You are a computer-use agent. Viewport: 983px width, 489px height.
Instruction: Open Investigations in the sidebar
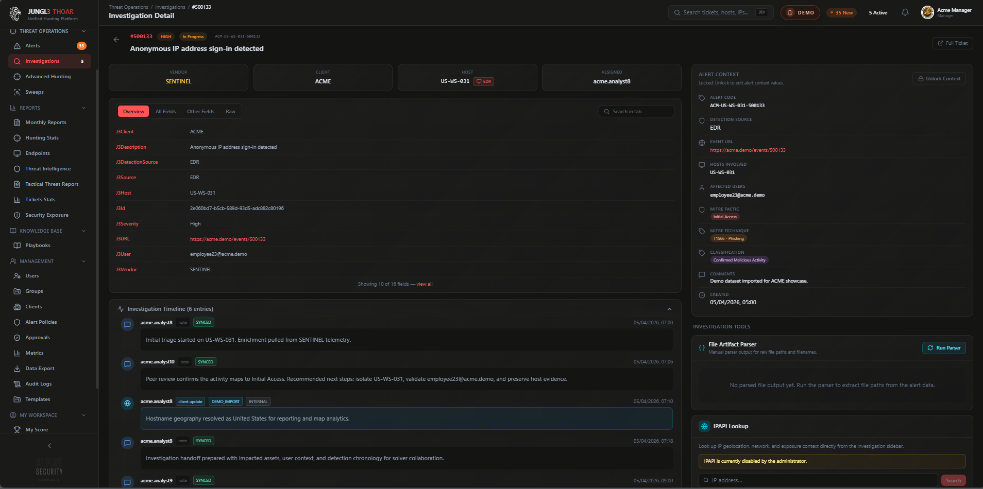point(49,61)
